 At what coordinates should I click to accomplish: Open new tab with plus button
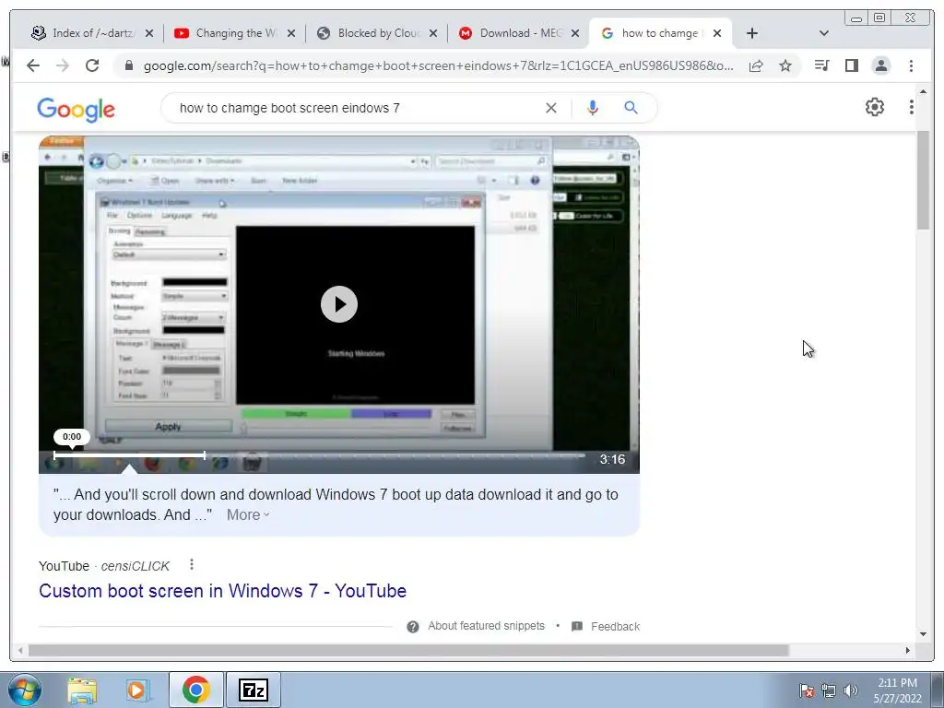(752, 33)
